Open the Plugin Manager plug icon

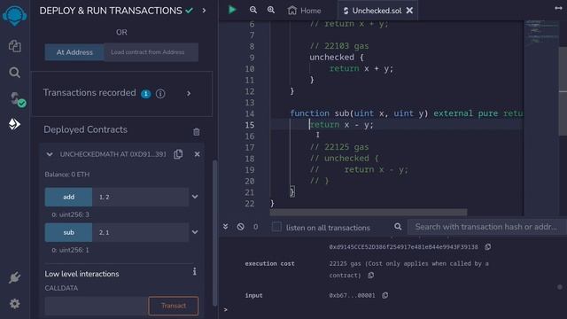pos(14,277)
